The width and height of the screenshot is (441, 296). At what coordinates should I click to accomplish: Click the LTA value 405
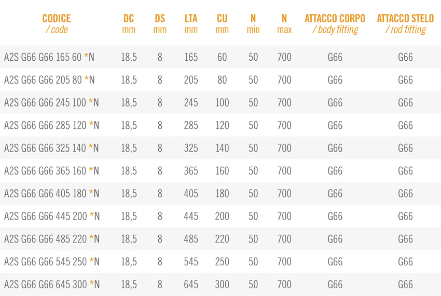point(191,193)
